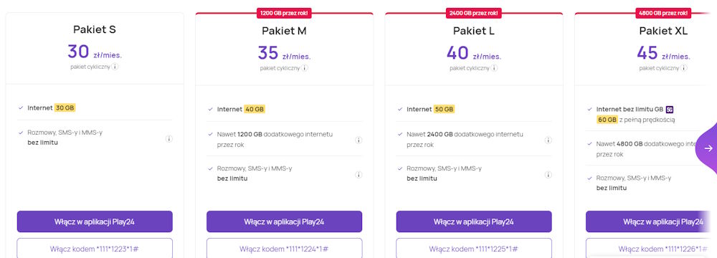Activate Pakiet L in Play24 app
Image resolution: width=717 pixels, height=258 pixels.
pos(474,221)
